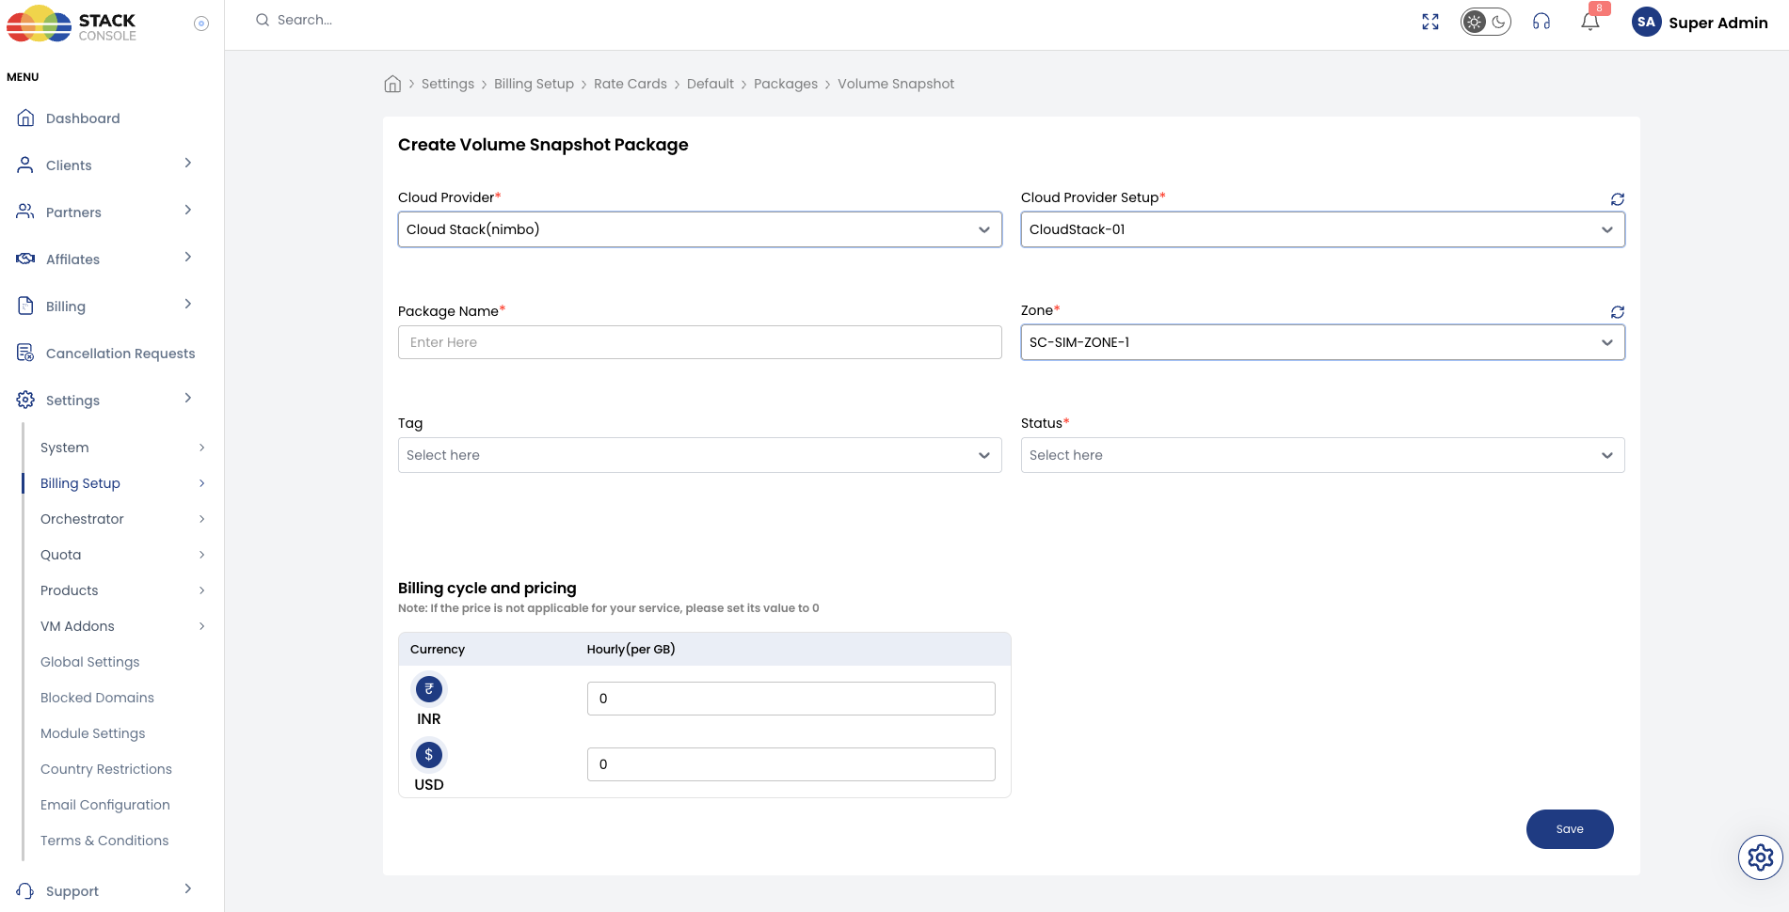The width and height of the screenshot is (1789, 912).
Task: Expand Quota submenu chevron
Action: [x=201, y=555]
